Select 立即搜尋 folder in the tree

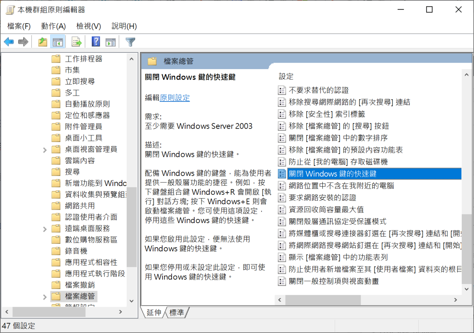click(x=80, y=81)
